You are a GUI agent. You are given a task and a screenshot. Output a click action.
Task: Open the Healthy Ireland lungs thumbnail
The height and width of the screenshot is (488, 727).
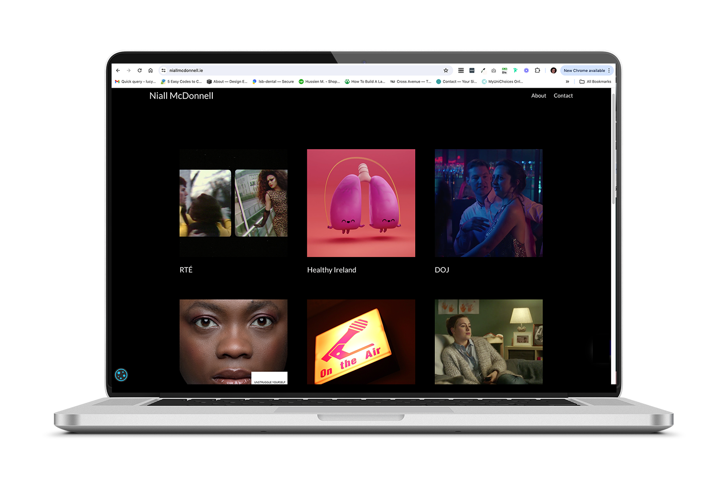[361, 203]
